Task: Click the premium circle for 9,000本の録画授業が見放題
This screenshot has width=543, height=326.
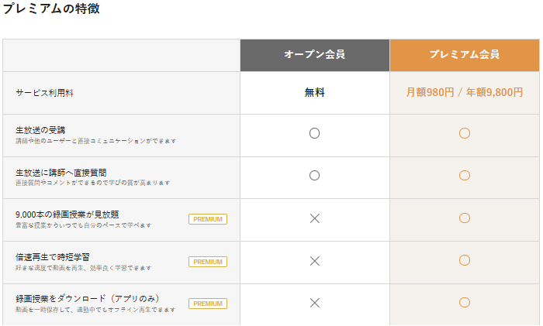Action: 464,218
